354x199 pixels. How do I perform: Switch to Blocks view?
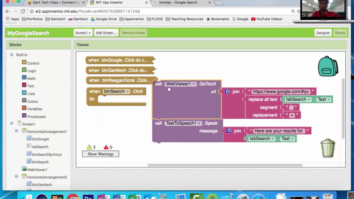(340, 33)
